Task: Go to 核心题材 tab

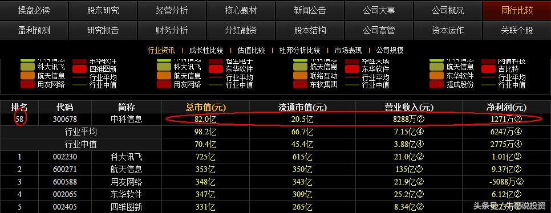Action: tap(241, 10)
